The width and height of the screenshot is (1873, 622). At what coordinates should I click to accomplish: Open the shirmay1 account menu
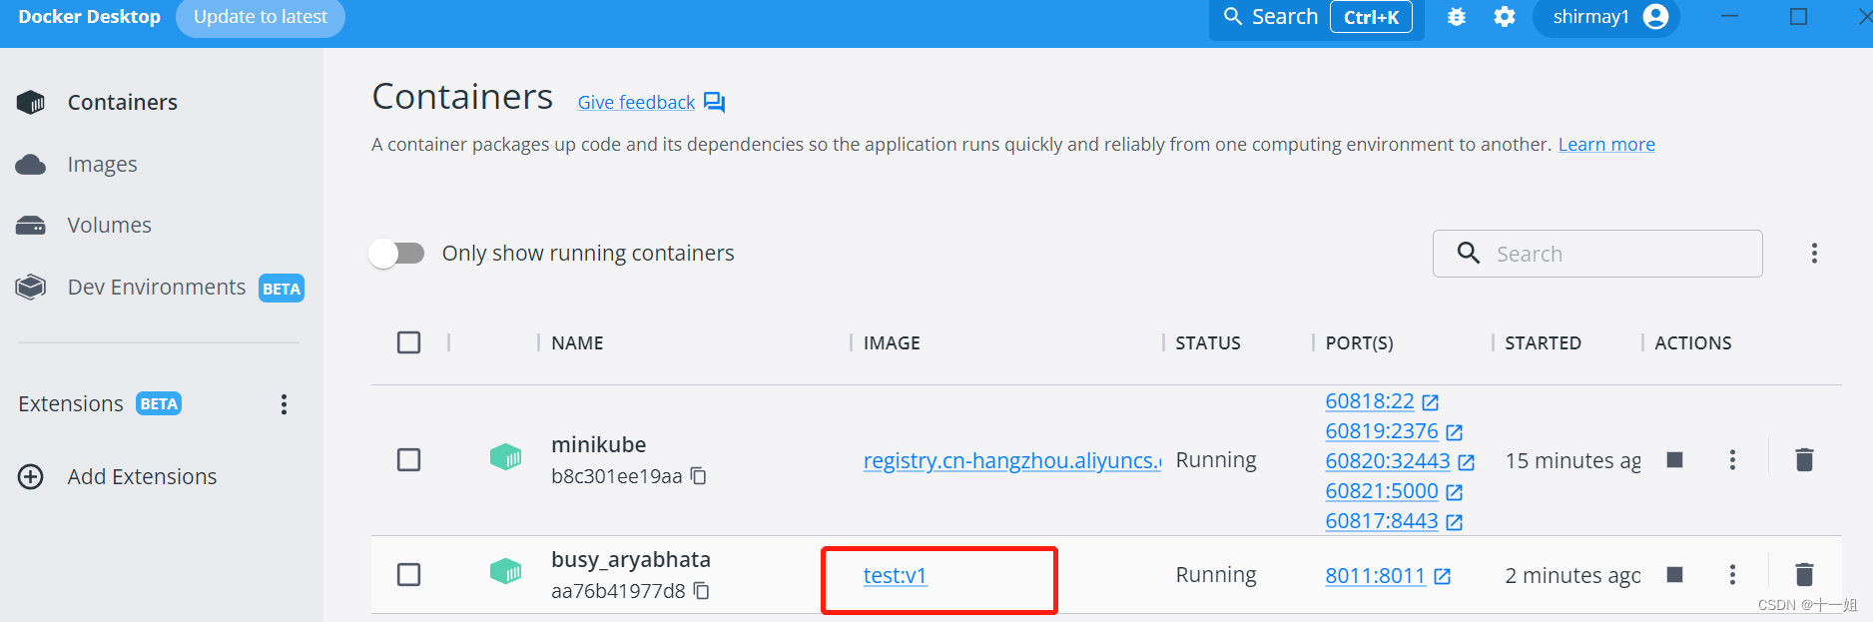pos(1606,17)
